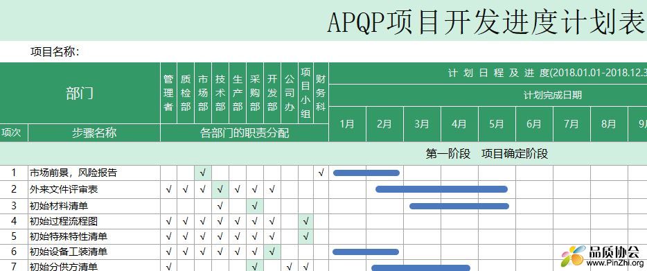
Task: Select the item number 1 cell
Action: 14,173
